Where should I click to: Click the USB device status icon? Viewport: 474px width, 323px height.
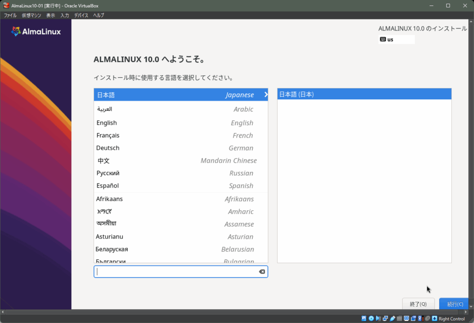pyautogui.click(x=393, y=318)
